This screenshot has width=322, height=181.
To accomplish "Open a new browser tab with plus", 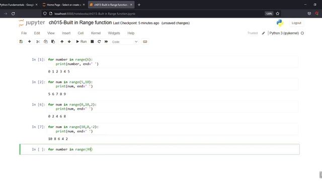I will point(139,5).
